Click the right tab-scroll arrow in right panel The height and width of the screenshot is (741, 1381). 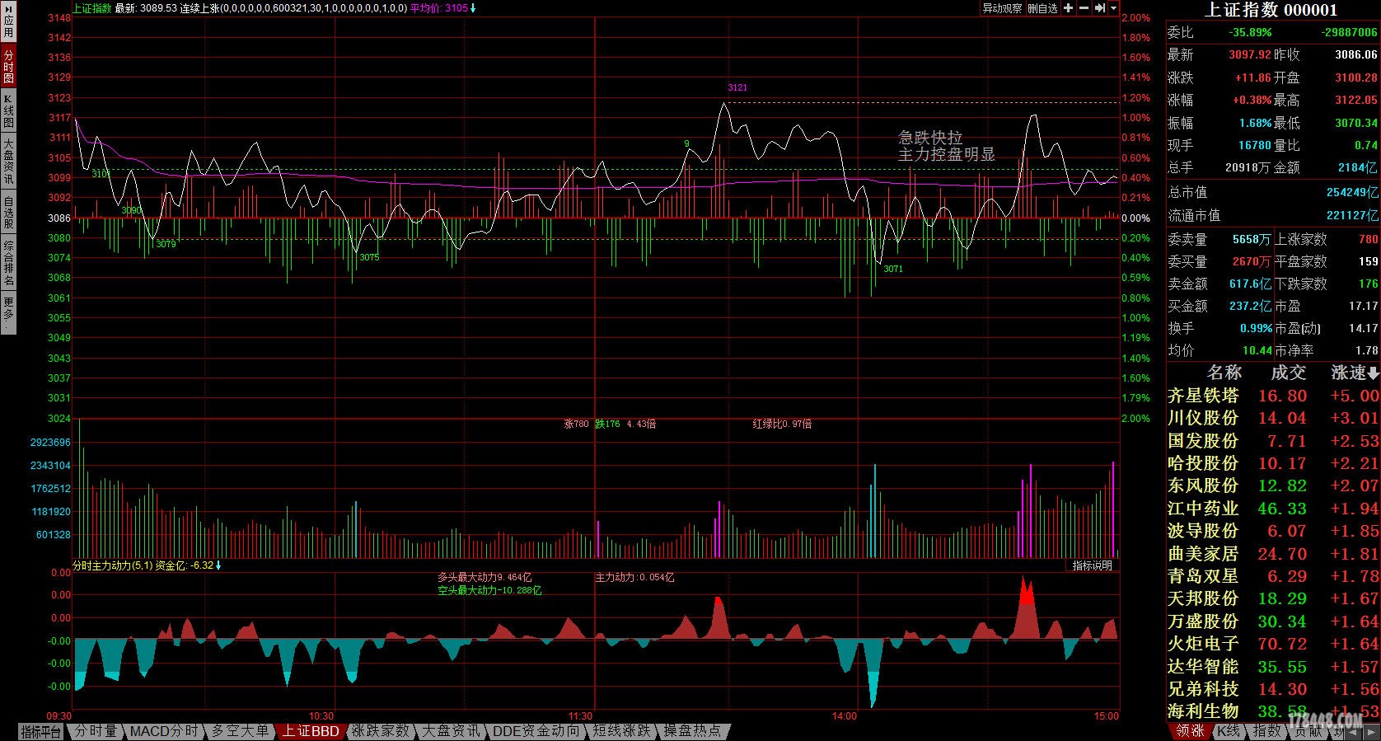click(x=1373, y=731)
